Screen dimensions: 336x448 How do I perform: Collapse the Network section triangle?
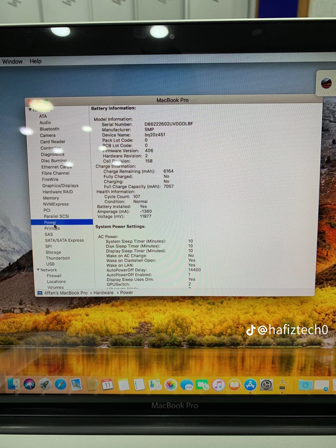point(38,270)
